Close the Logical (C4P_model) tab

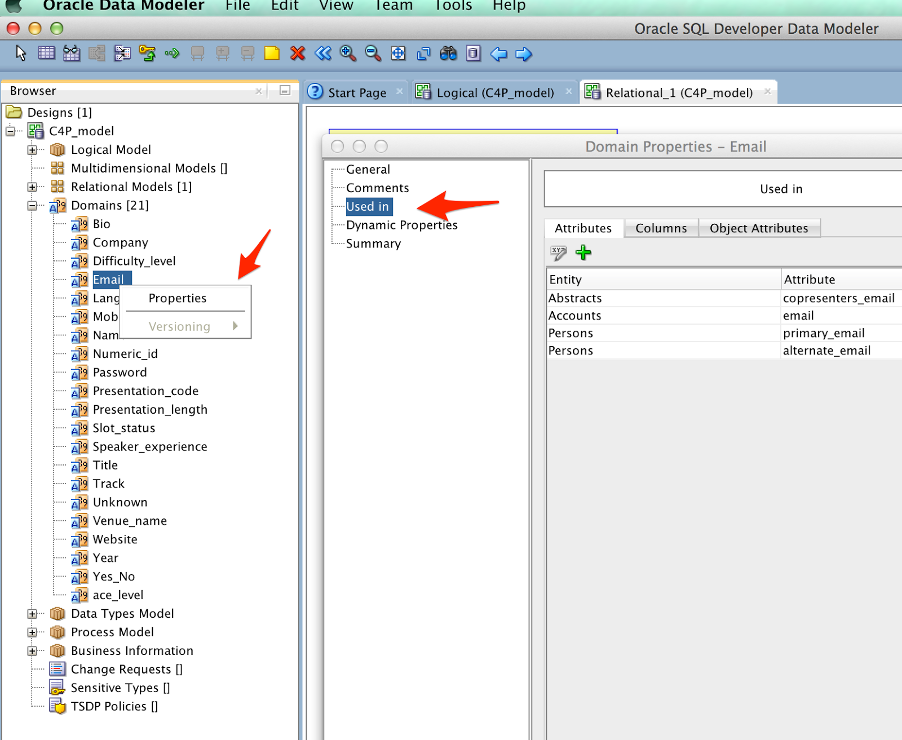(x=569, y=91)
